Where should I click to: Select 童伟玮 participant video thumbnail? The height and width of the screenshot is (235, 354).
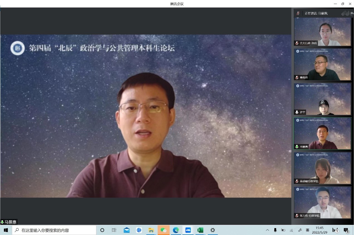point(323,65)
